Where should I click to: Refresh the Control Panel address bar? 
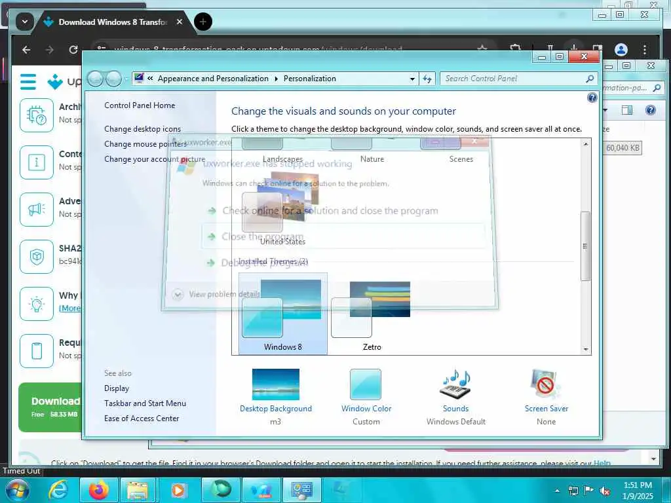point(427,79)
